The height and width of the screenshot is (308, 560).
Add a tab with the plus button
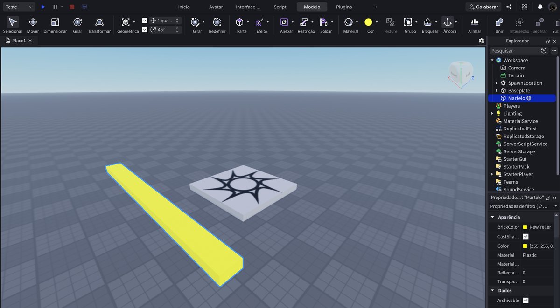(376, 7)
